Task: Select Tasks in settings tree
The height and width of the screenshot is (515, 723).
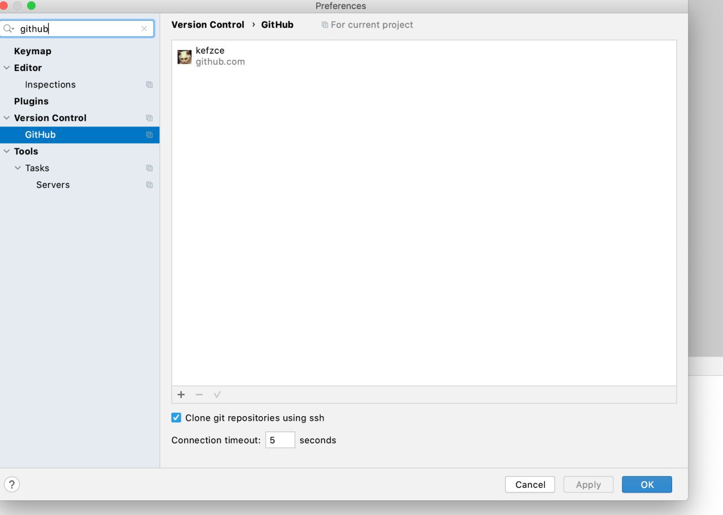Action: pos(37,168)
